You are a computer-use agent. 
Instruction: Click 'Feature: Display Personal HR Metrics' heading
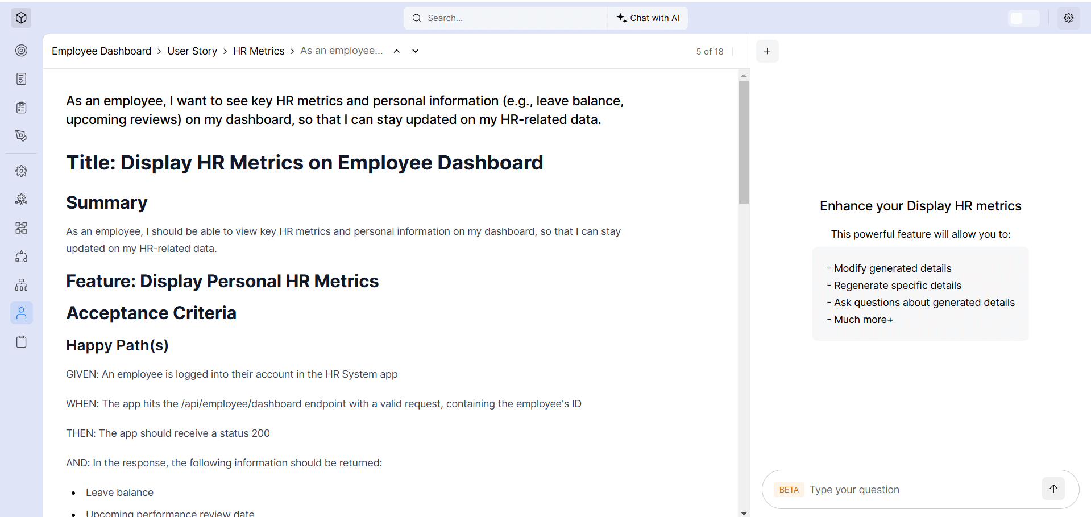coord(222,281)
